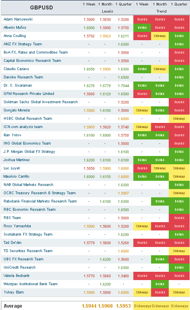The height and width of the screenshot is (310, 190).
Task: Select Valeria Bednarik name
Action: 17,276
